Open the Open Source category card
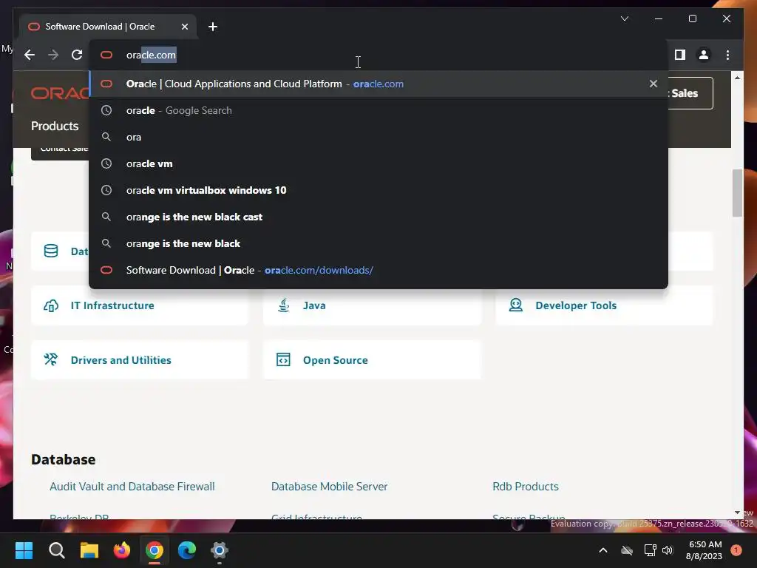The width and height of the screenshot is (757, 568). [372, 360]
